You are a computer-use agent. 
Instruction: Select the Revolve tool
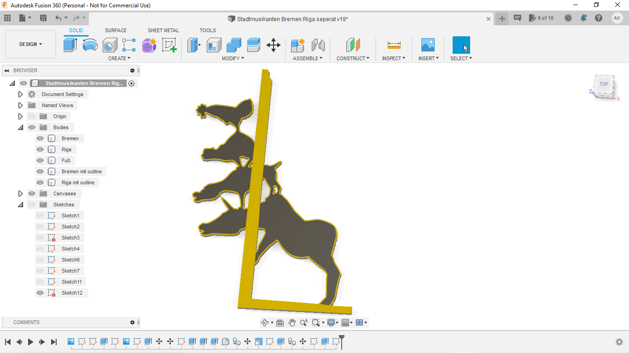(x=90, y=45)
